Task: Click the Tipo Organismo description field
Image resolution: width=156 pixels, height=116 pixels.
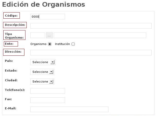Action: coord(100,35)
